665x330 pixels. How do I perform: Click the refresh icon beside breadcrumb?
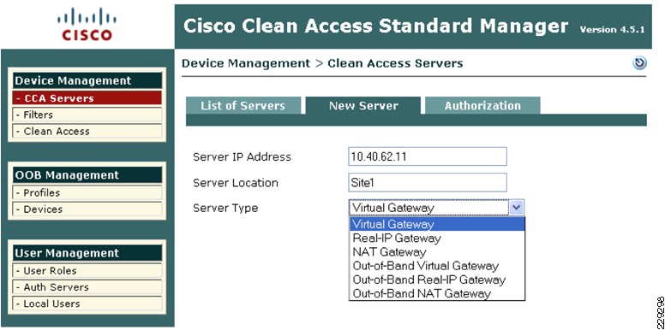tap(639, 63)
